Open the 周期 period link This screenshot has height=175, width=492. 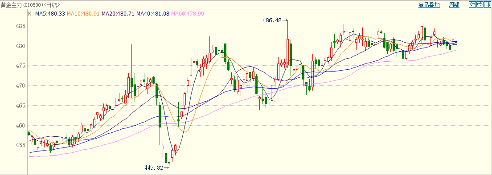pyautogui.click(x=454, y=5)
